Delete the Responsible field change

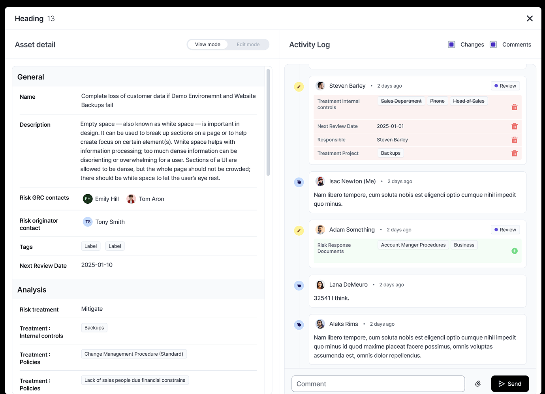click(515, 139)
